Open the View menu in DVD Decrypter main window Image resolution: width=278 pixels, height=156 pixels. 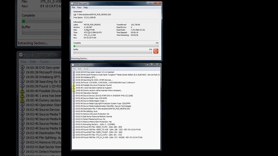click(79, 8)
